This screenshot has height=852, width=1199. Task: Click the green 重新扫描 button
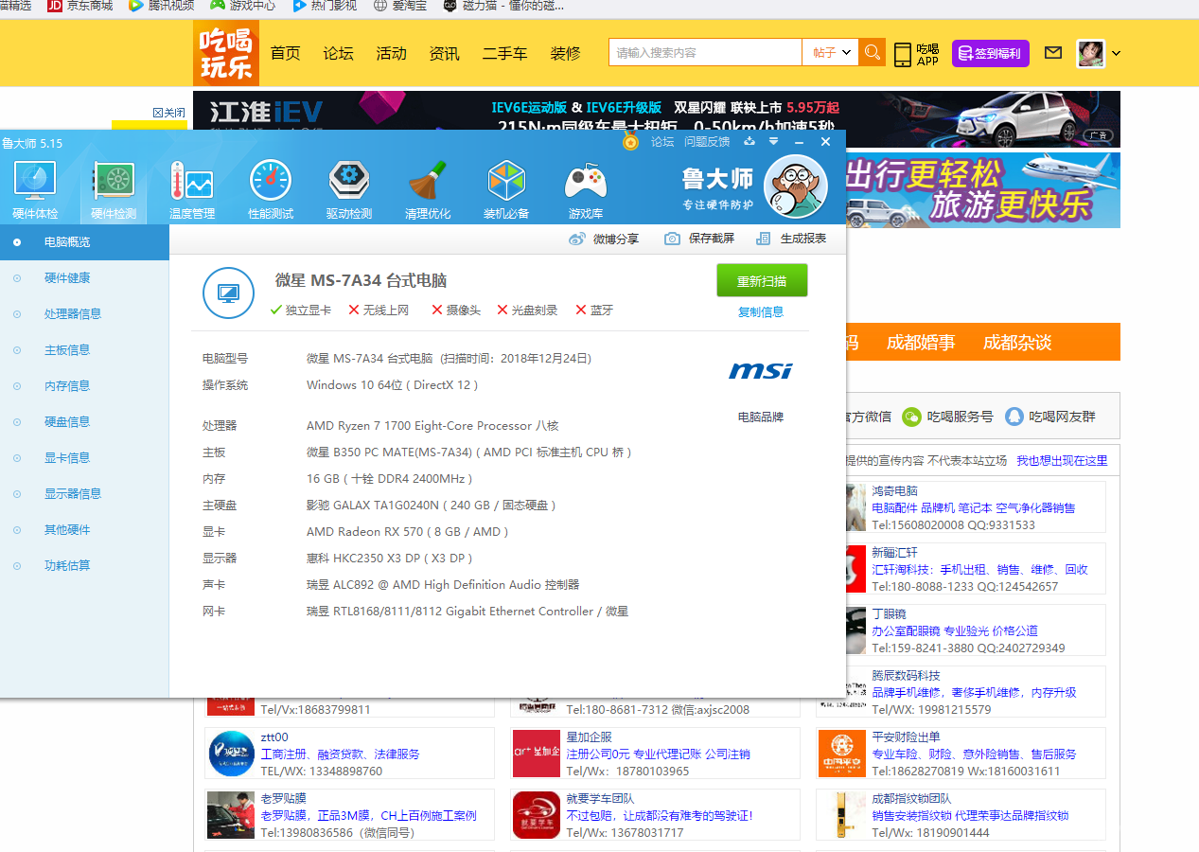[x=762, y=281]
